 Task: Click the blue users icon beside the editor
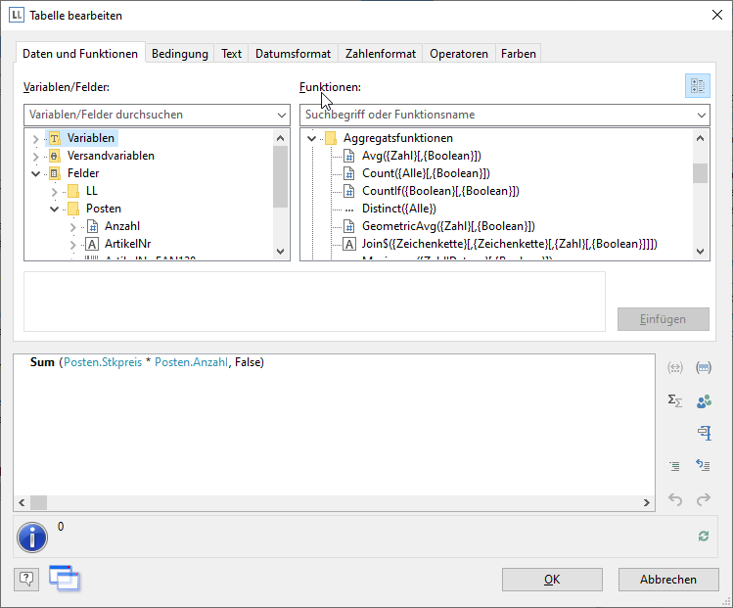(703, 400)
